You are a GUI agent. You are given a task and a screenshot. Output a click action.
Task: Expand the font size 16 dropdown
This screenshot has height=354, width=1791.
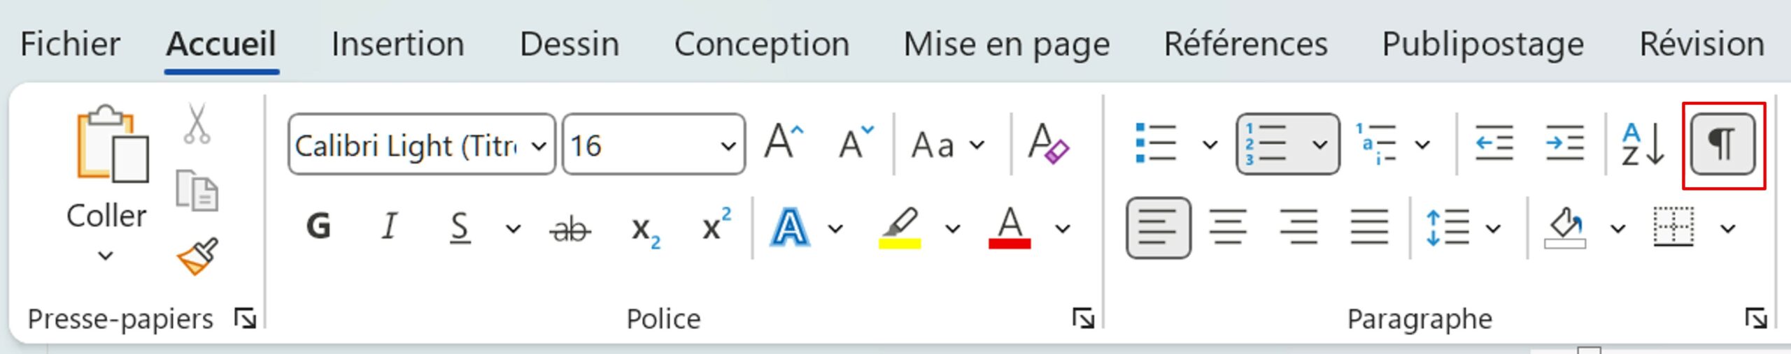(728, 145)
